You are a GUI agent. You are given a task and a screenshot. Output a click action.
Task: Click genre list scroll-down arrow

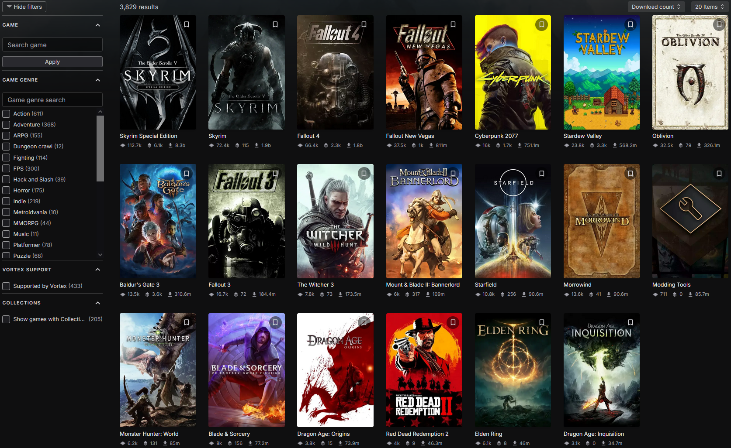click(100, 255)
